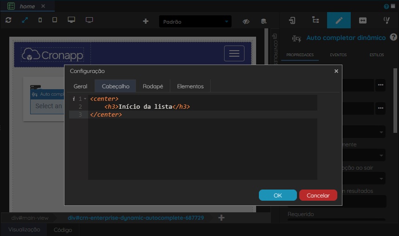Open the EVENTOS tab
This screenshot has width=399, height=236.
338,55
